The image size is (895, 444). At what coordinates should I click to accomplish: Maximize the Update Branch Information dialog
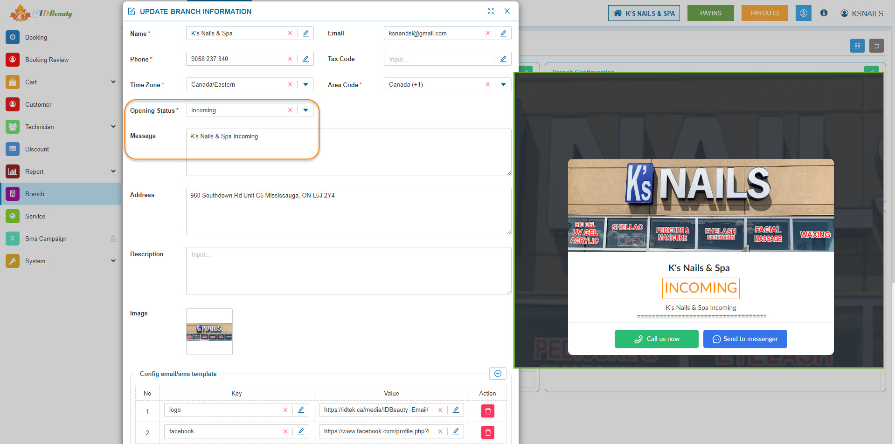pos(491,11)
